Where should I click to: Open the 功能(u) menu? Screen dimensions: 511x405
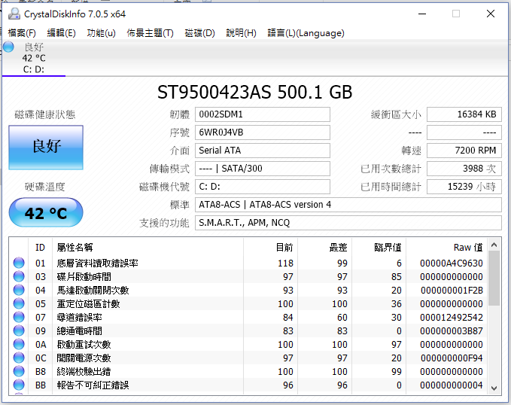click(x=102, y=33)
